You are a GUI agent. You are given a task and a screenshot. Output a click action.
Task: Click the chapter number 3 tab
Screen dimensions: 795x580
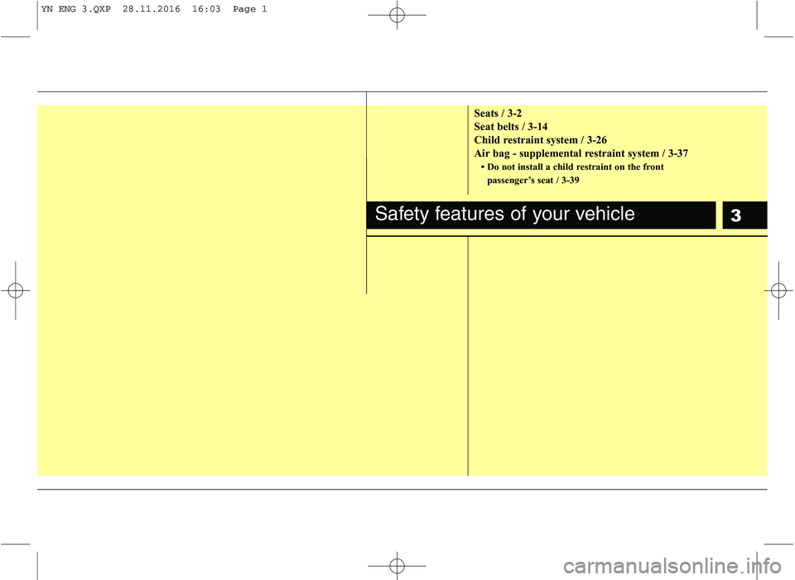[x=744, y=215]
